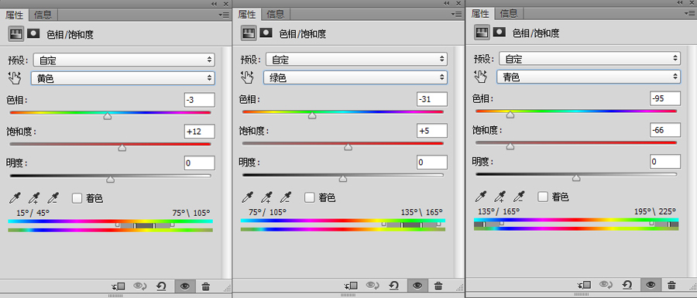The height and width of the screenshot is (298, 697).
Task: Switch to 属性 tab in Yellow panel
Action: coord(14,15)
